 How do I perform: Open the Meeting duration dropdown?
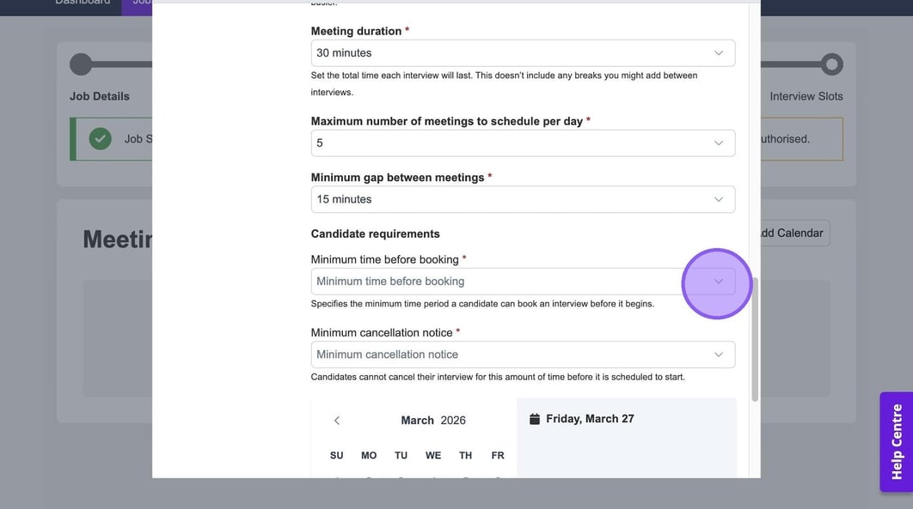point(523,53)
